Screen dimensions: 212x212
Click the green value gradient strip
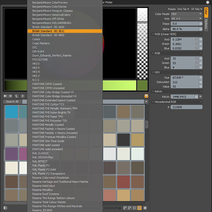click(x=70, y=85)
